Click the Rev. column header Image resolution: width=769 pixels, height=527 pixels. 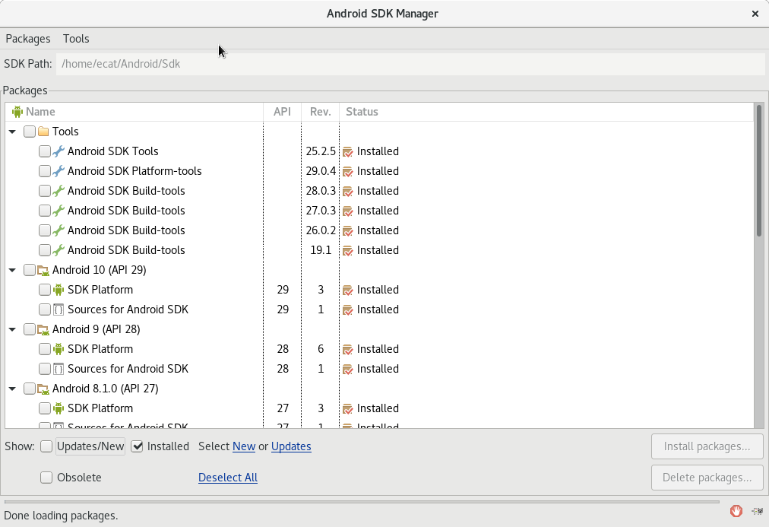coord(320,112)
